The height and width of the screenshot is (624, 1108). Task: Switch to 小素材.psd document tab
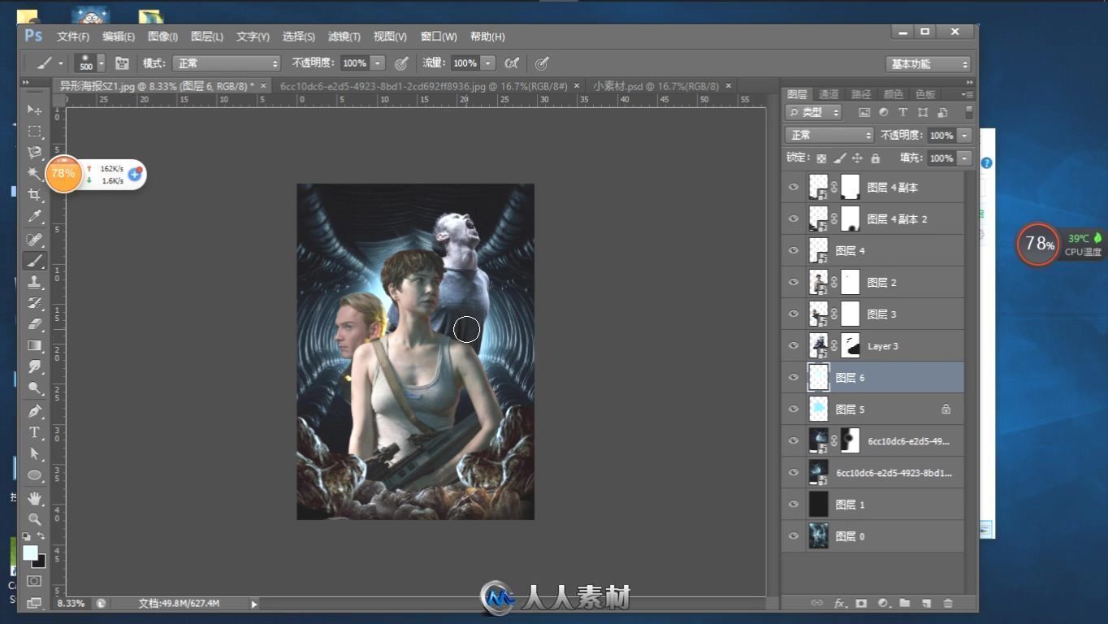[x=656, y=85]
